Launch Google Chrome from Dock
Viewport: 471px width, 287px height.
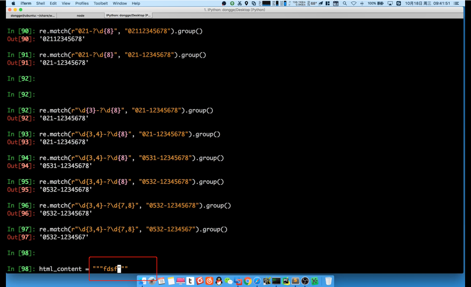(x=248, y=281)
